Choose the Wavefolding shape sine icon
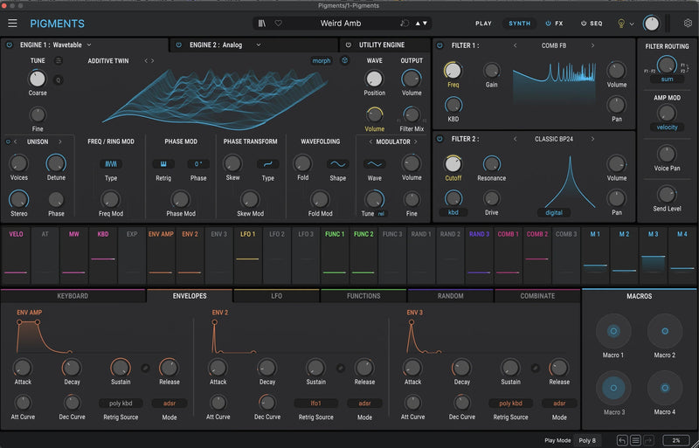 [338, 164]
